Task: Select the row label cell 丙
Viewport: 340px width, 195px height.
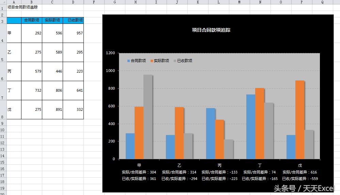Action: point(14,71)
